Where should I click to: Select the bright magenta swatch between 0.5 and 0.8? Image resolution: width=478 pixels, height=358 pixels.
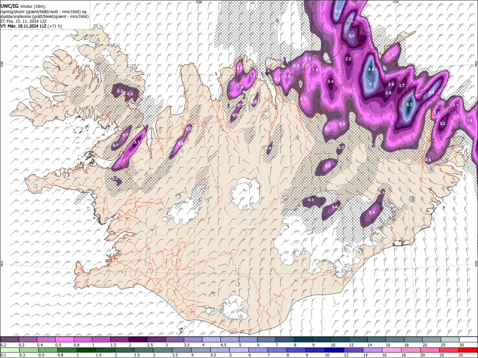point(65,339)
